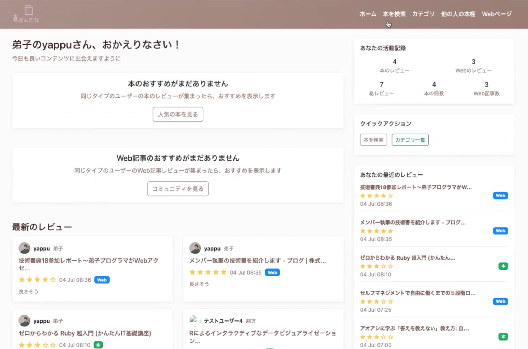Open 他の人の本棚 from the header
528x349 pixels.
pyautogui.click(x=458, y=14)
